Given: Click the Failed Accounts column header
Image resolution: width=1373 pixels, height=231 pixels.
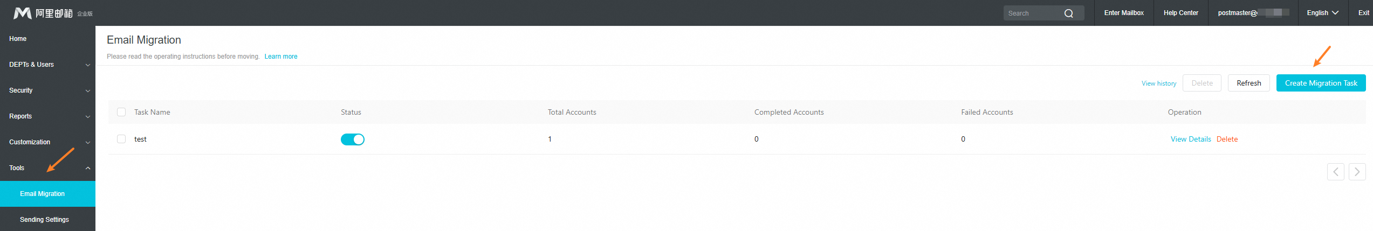Looking at the screenshot, I should click(x=987, y=112).
